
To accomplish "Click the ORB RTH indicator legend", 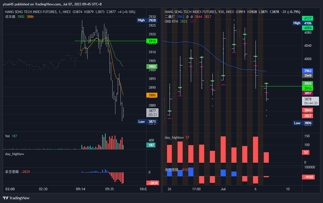I will click(180, 22).
